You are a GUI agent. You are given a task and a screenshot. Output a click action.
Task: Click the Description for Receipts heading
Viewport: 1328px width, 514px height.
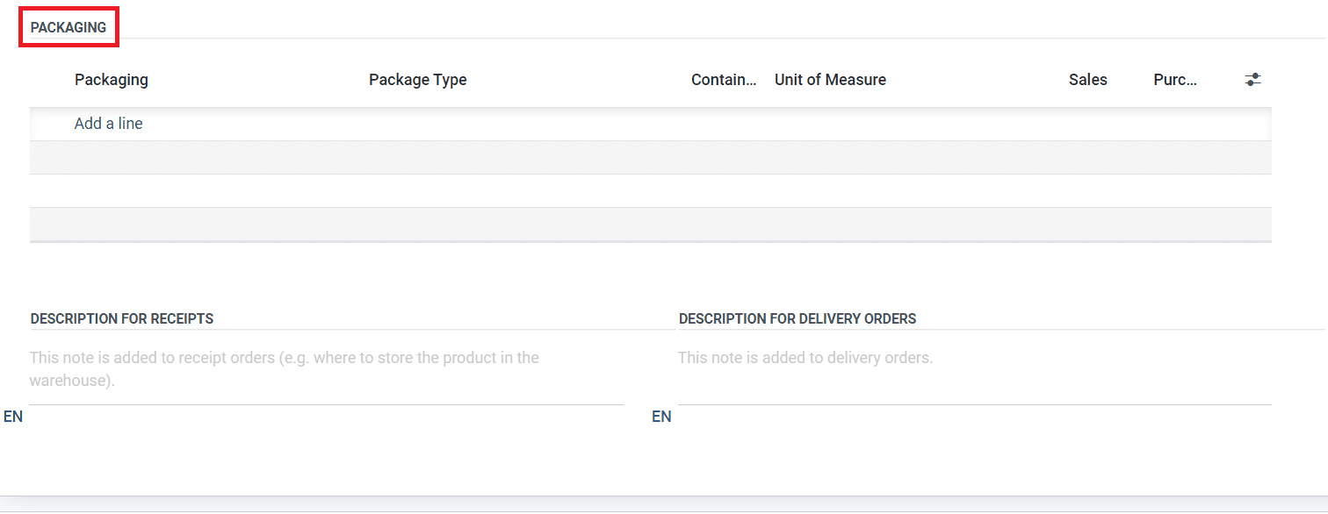pos(122,318)
